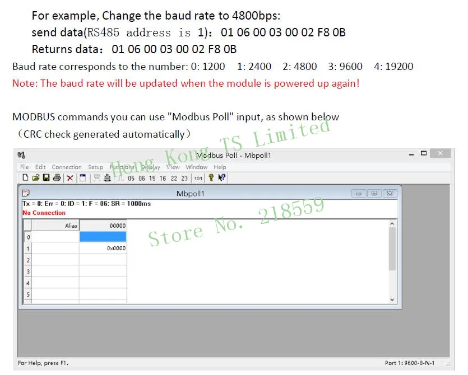Select the highlighted blue cell in row 0

pos(103,237)
